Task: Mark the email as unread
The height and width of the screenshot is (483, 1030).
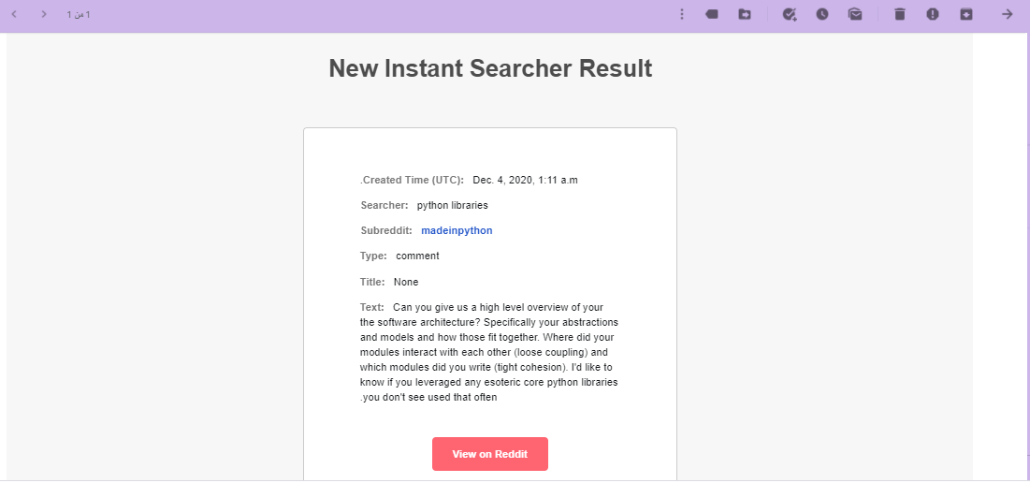Action: coord(855,14)
